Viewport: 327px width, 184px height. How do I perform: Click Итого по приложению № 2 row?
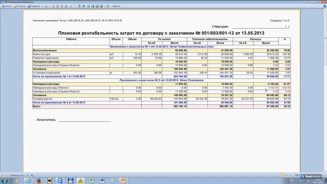click(x=161, y=103)
